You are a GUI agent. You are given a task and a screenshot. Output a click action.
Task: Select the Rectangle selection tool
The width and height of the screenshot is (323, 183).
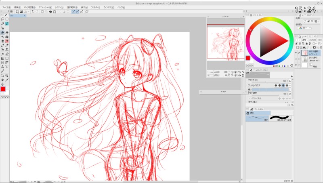pos(7,19)
